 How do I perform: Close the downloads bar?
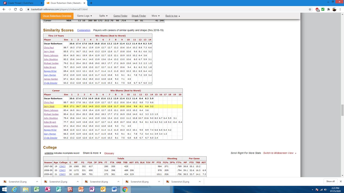340,181
